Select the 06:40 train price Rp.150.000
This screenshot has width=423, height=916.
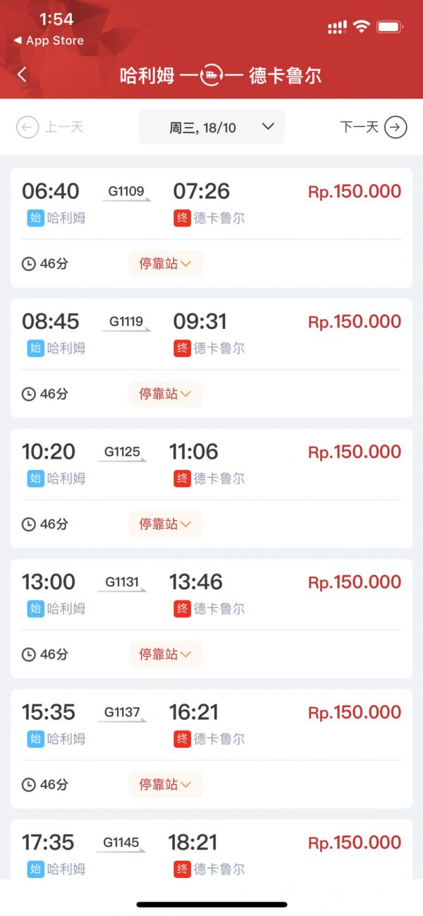(354, 191)
